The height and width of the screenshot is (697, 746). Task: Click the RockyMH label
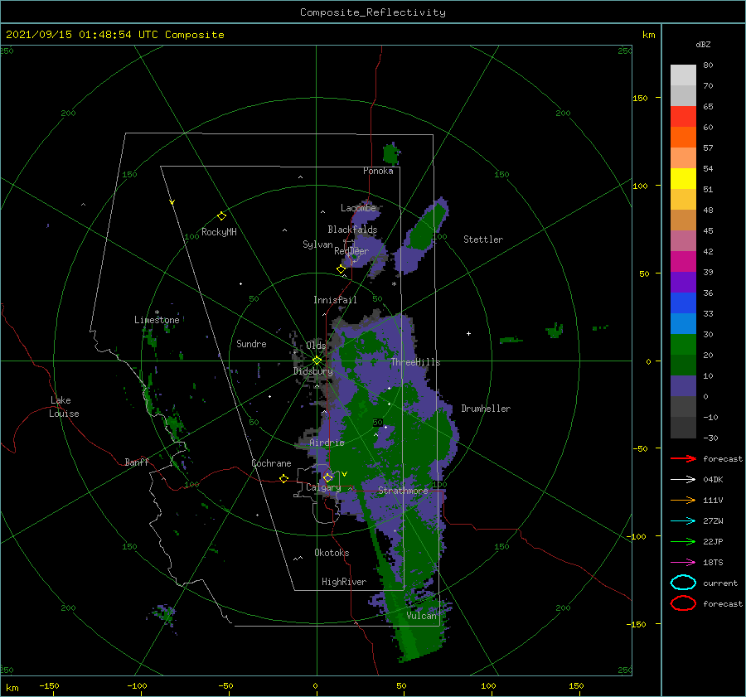pyautogui.click(x=219, y=232)
